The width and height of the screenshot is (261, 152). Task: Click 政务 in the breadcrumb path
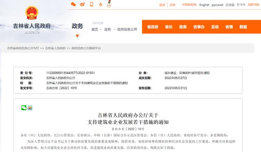point(108,29)
